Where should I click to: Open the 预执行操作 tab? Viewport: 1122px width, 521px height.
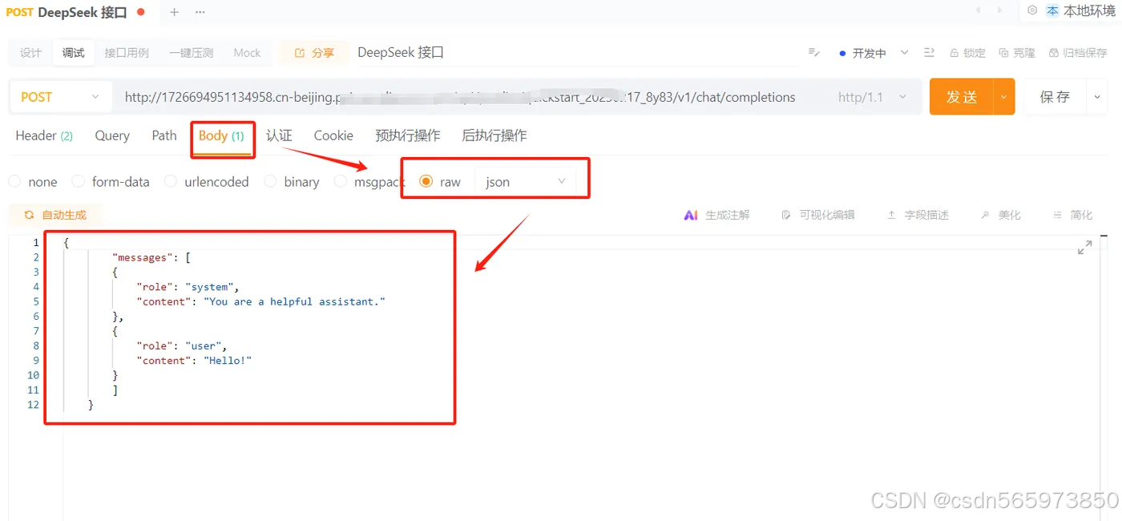click(x=408, y=136)
